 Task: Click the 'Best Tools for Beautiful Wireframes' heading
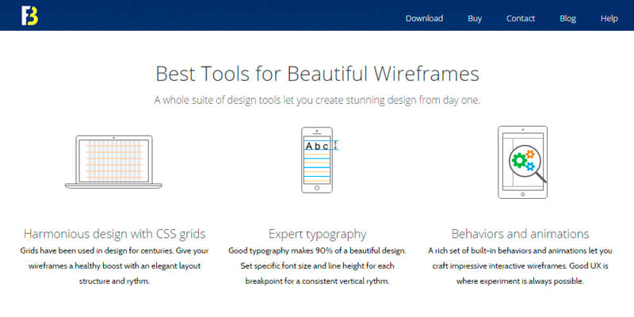pos(317,74)
